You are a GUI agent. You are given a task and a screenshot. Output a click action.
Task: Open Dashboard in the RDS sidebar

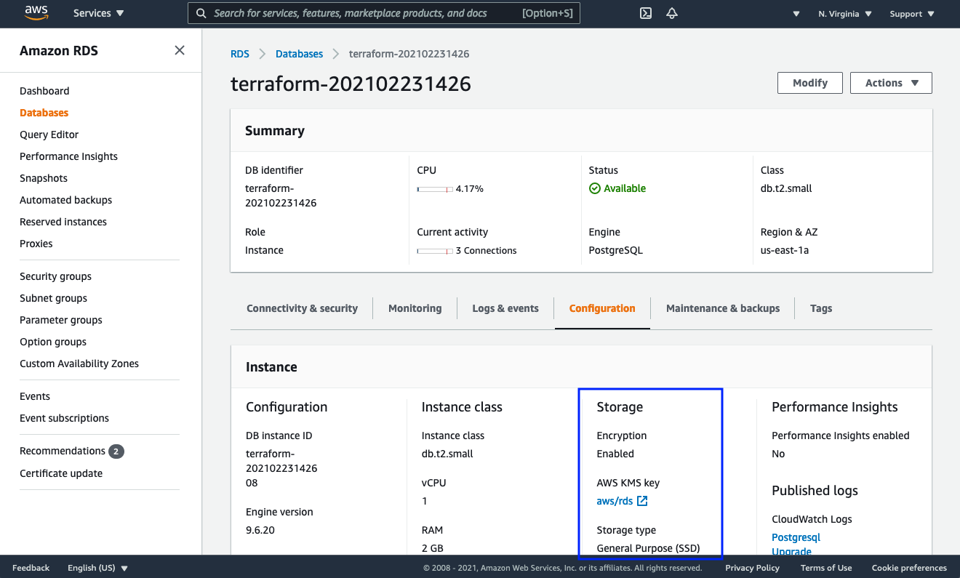(x=44, y=91)
